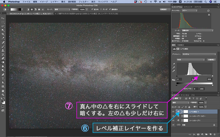This screenshot has width=220, height=137.
Task: Select the Magic Wand tool
Action: click(x=3, y=30)
